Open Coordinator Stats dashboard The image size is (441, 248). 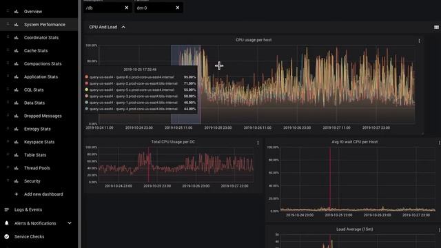tap(41, 37)
